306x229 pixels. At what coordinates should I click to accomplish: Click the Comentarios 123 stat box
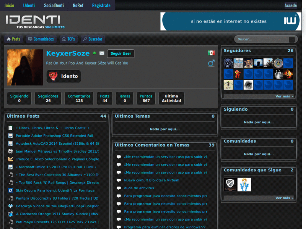point(79,98)
